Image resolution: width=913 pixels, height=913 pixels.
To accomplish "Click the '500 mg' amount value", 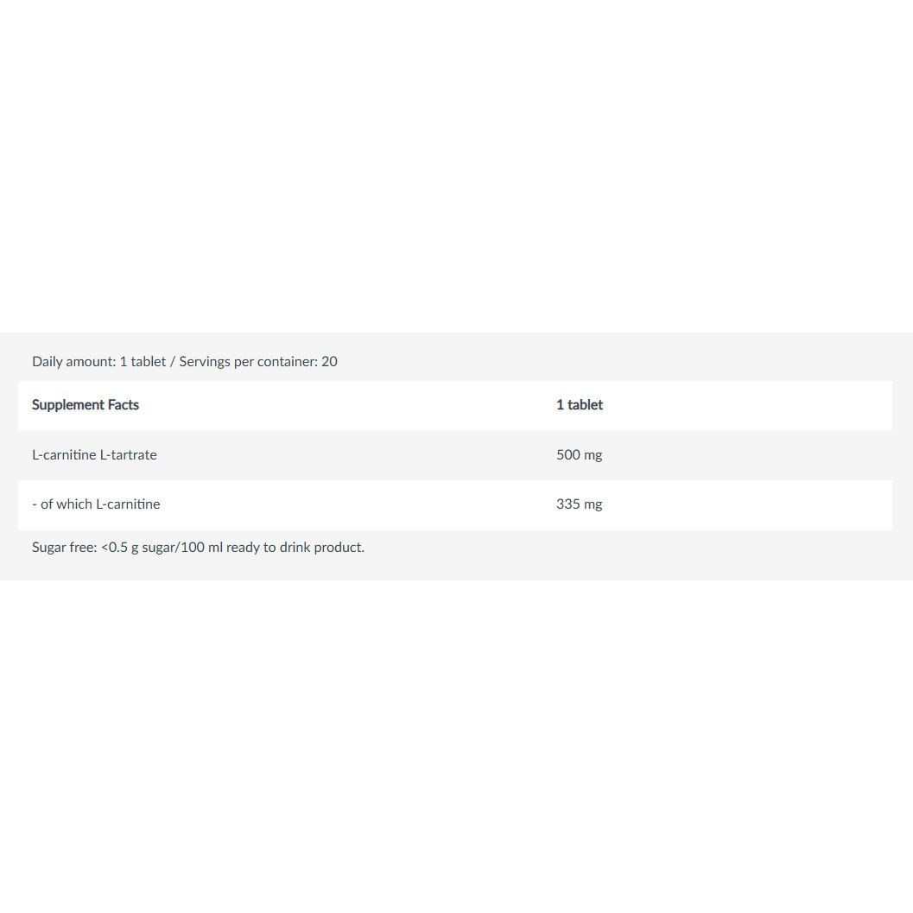I will click(579, 454).
